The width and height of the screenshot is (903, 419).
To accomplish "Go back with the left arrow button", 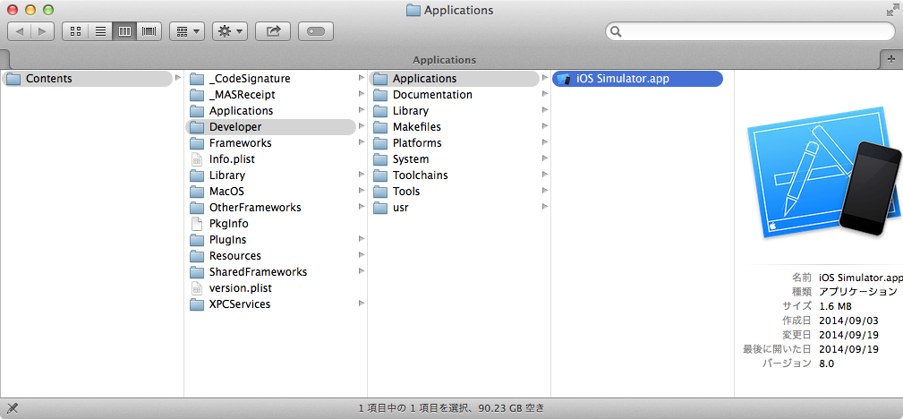I will (19, 31).
